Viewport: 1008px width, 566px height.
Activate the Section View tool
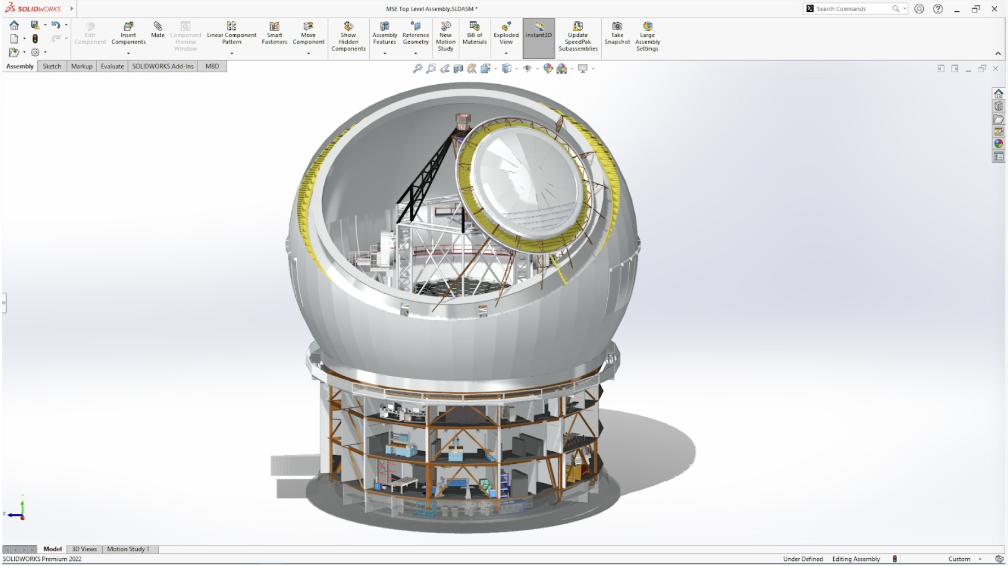[x=458, y=68]
